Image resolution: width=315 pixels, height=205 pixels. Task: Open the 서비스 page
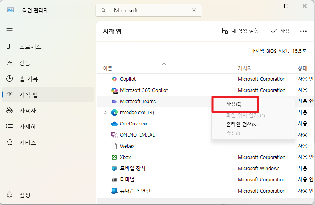click(48, 143)
